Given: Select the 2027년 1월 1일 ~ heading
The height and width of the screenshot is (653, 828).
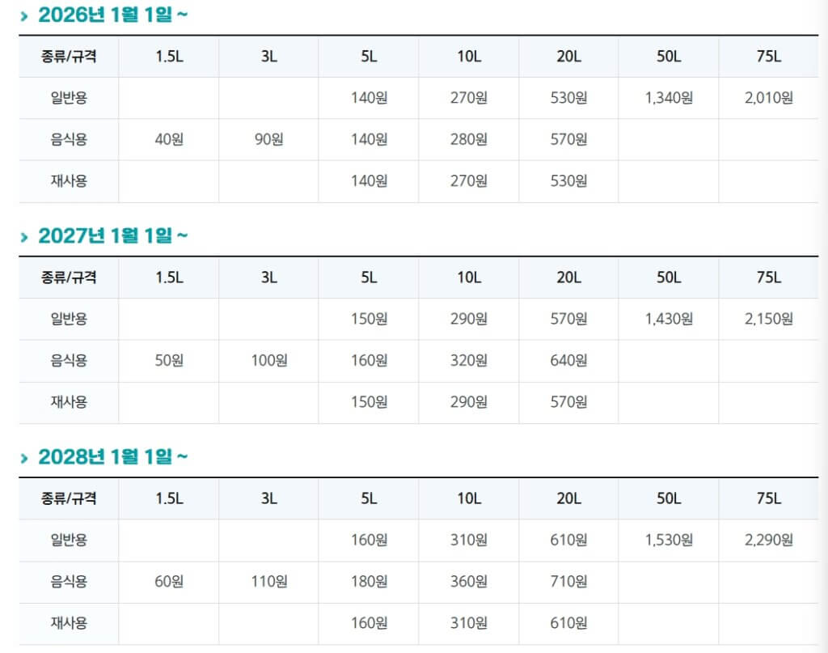Looking at the screenshot, I should 113,235.
